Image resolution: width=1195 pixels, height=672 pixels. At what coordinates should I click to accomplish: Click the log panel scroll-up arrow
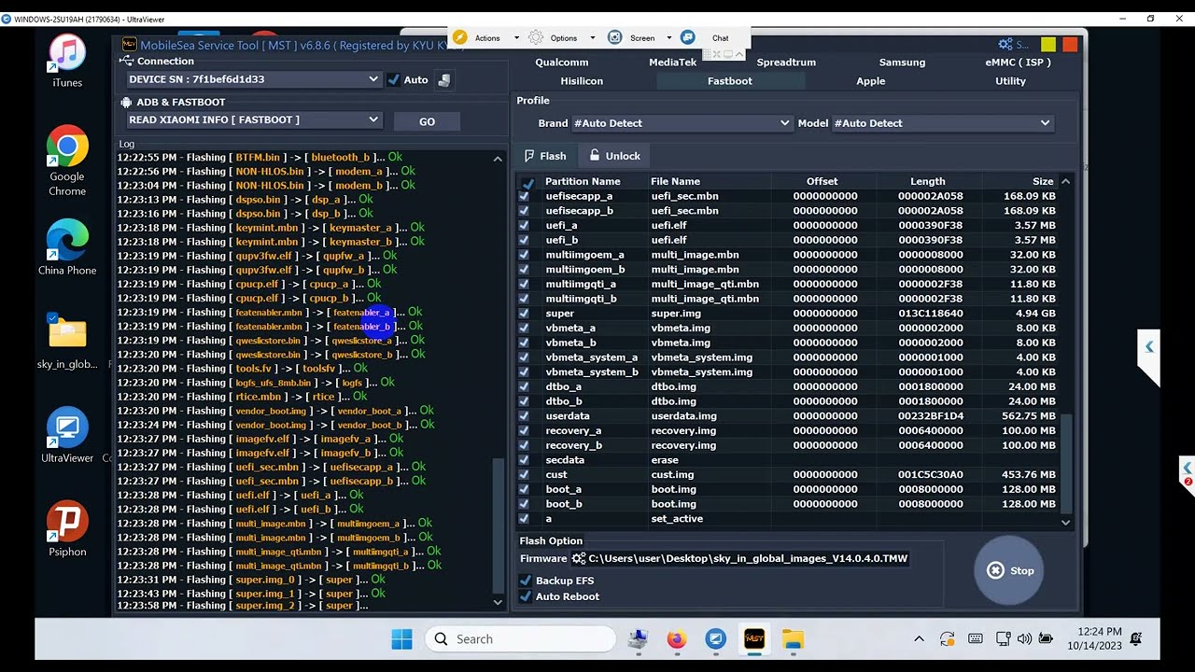coord(498,159)
